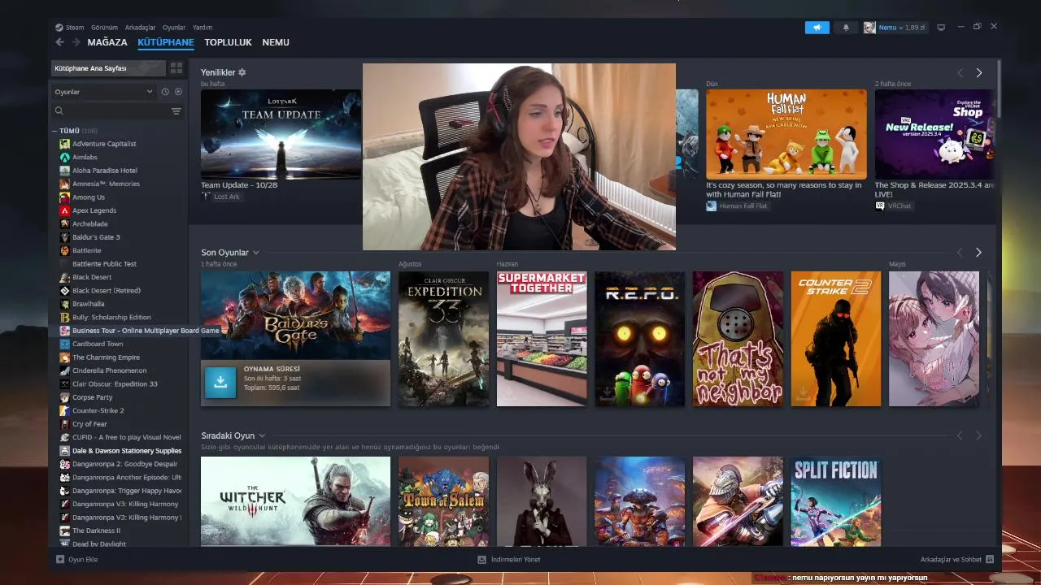Click the search magnifier icon
Viewport: 1041px width, 585px height.
coord(59,111)
